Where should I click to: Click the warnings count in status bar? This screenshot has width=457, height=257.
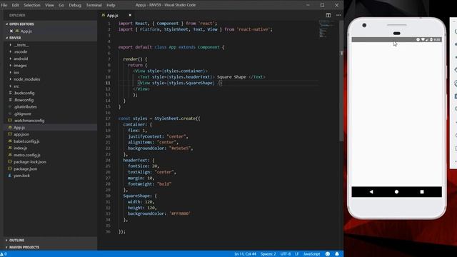click(4, 254)
